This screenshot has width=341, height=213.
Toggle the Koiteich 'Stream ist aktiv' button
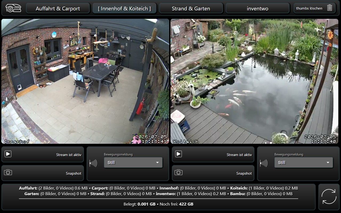point(213,154)
